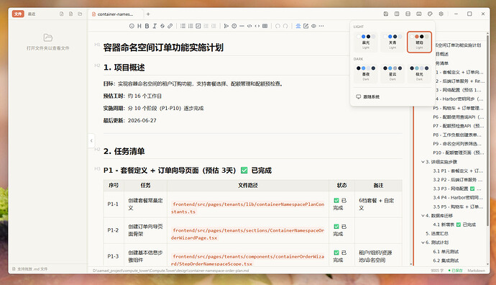Click the theme palette icon in the title bar
Screen dimensions: 496x285
pos(430,14)
